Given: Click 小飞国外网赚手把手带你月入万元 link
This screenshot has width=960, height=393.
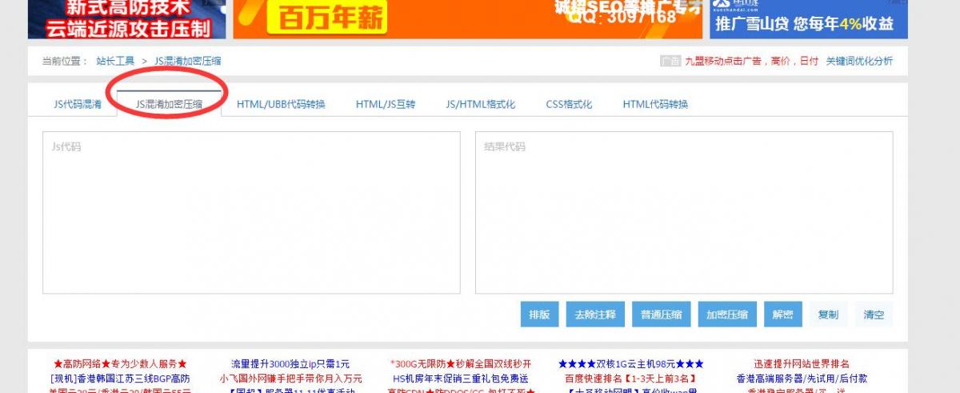Looking at the screenshot, I should 290,379.
